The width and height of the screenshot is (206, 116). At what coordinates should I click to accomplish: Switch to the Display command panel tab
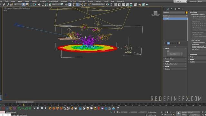click(179, 9)
